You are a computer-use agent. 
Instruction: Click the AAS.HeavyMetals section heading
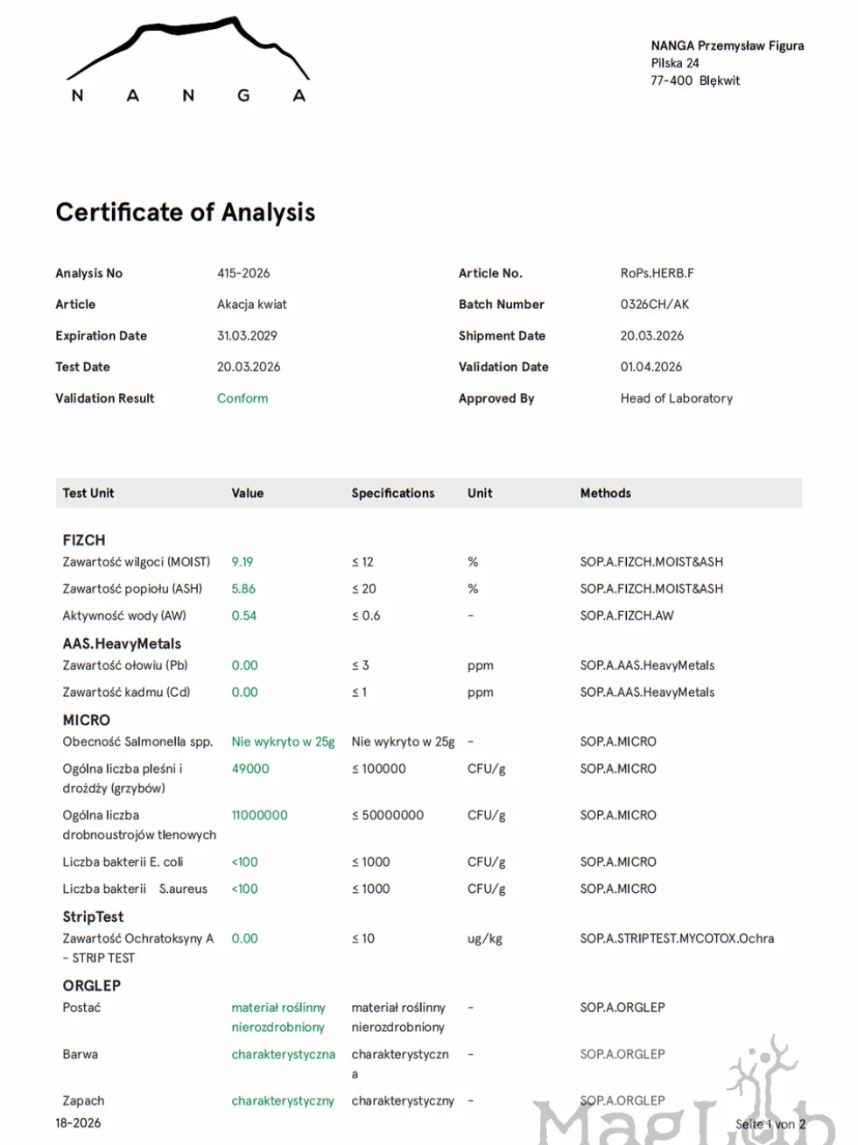122,643
